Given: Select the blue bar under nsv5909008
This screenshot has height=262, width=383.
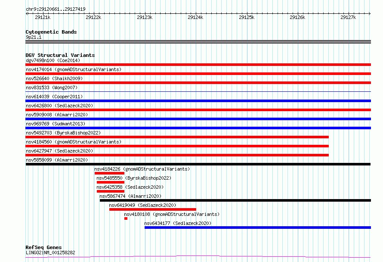Looking at the screenshot, I should point(198,119).
